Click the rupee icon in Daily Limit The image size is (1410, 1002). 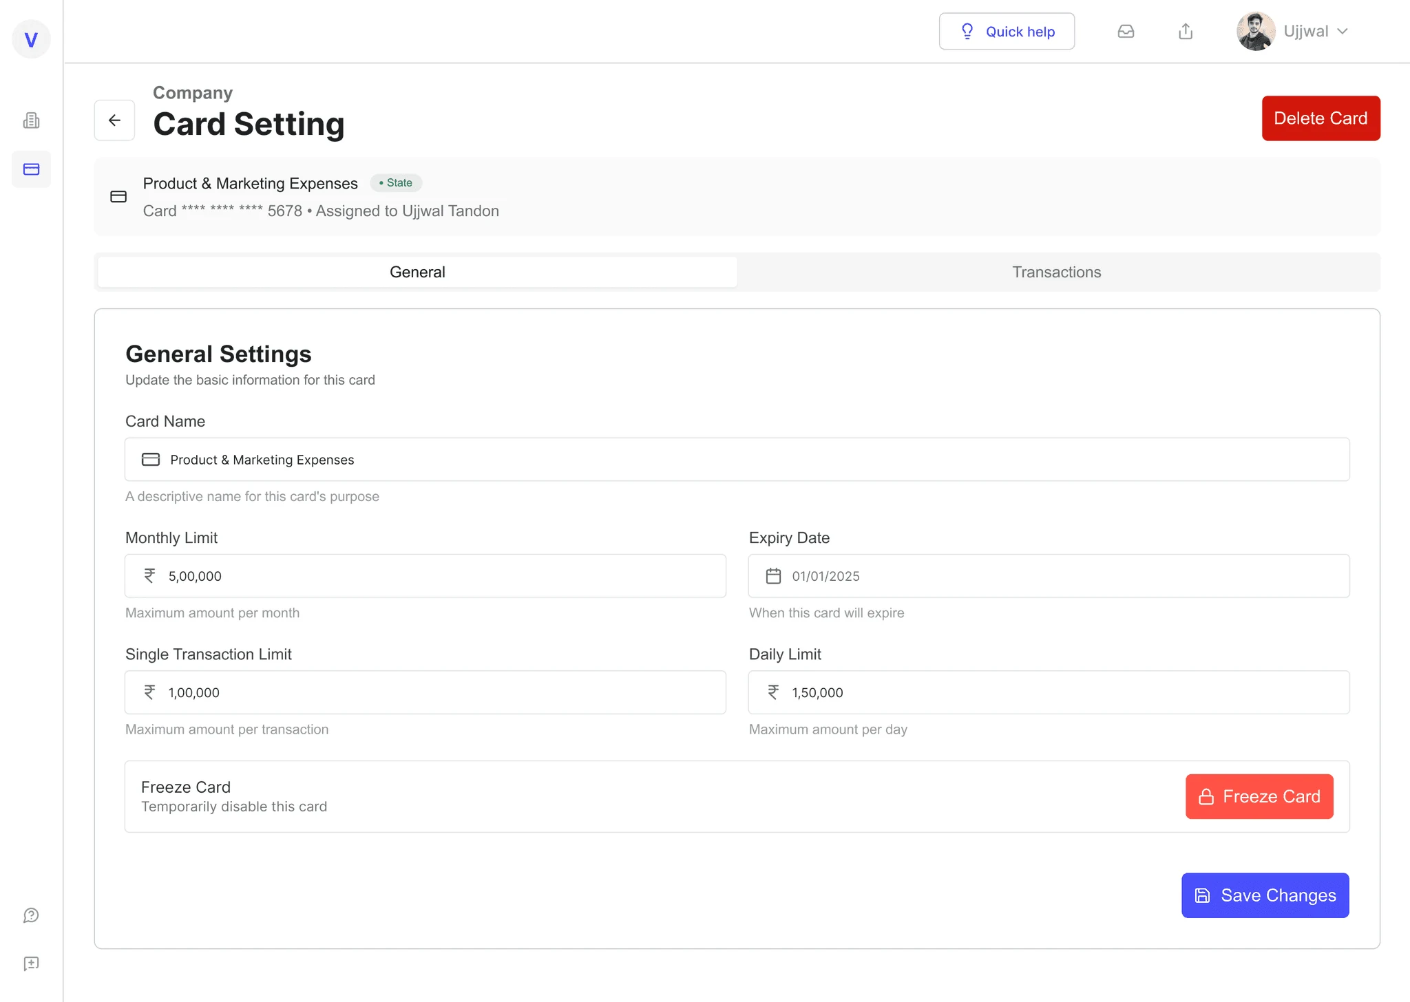pos(773,692)
